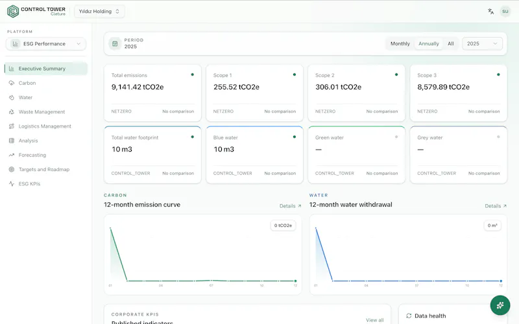Click the last point on water withdrawal curve

[501, 281]
